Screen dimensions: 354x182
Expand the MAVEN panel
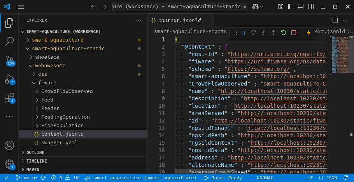(x=83, y=170)
